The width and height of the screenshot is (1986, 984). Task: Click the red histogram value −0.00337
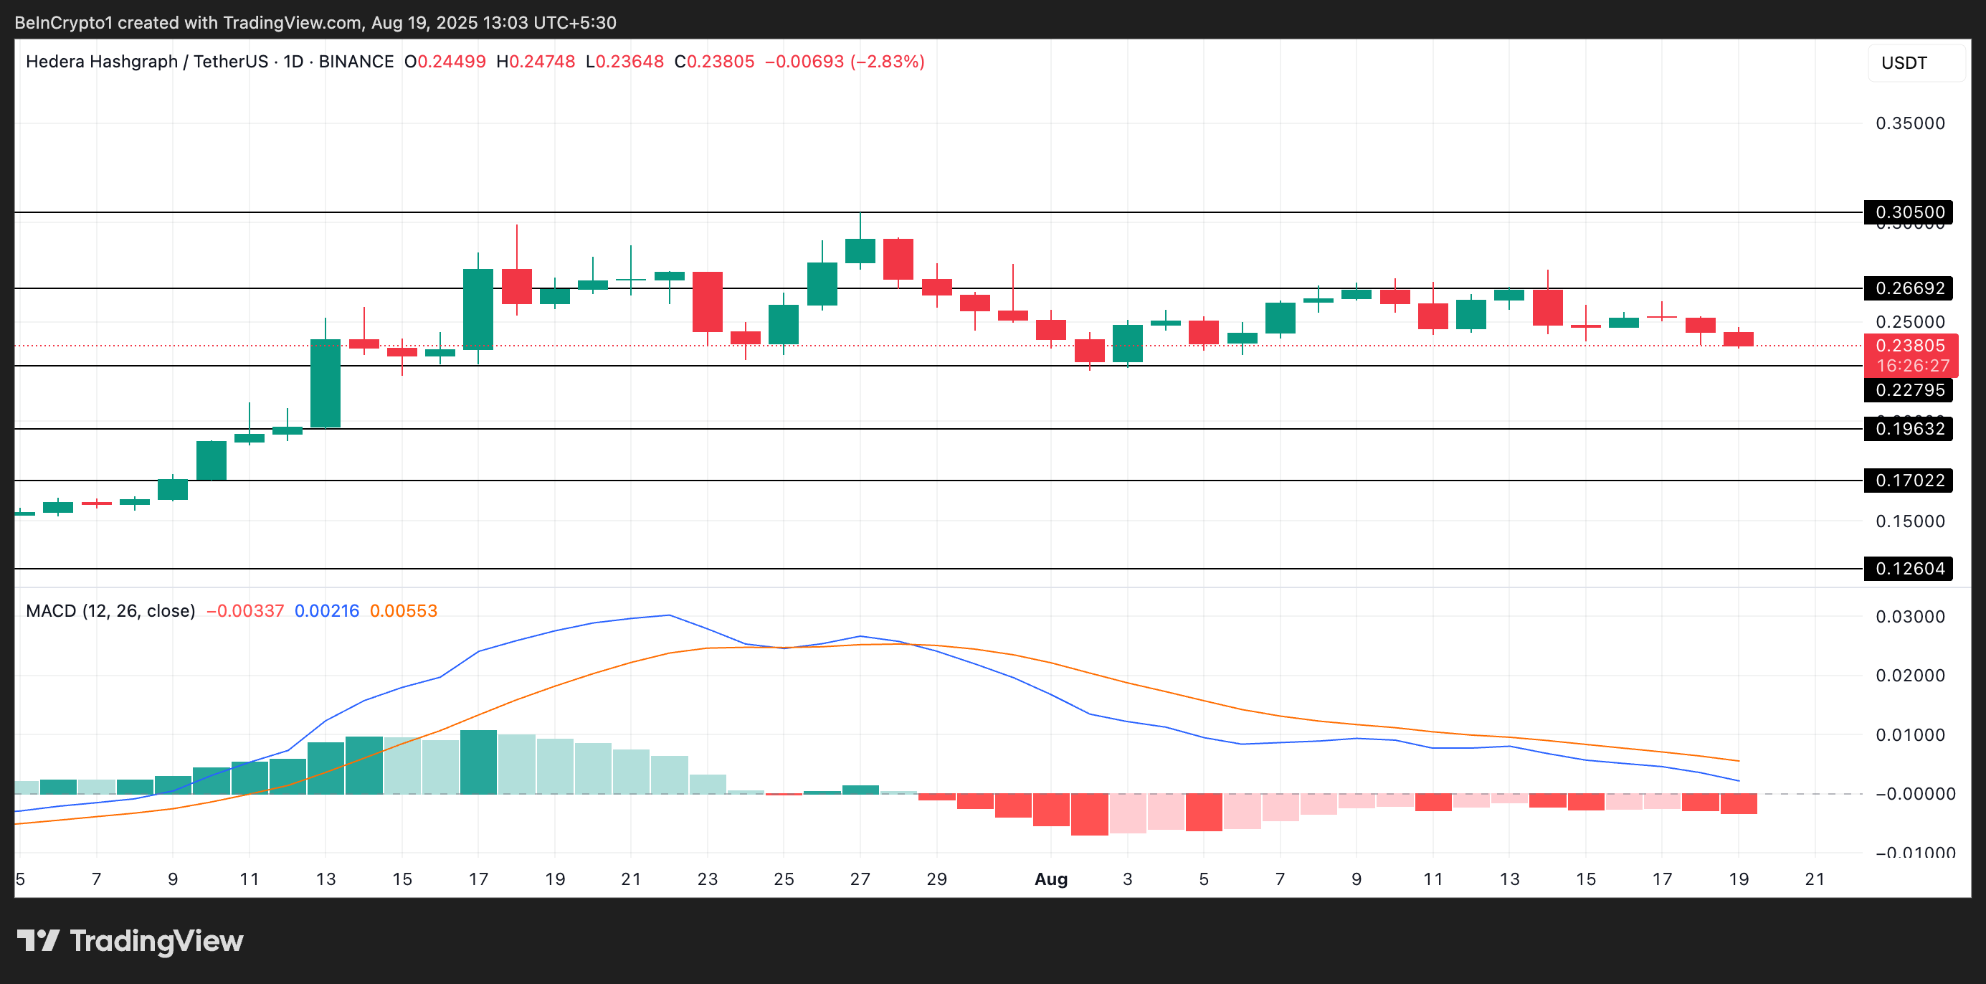245,611
